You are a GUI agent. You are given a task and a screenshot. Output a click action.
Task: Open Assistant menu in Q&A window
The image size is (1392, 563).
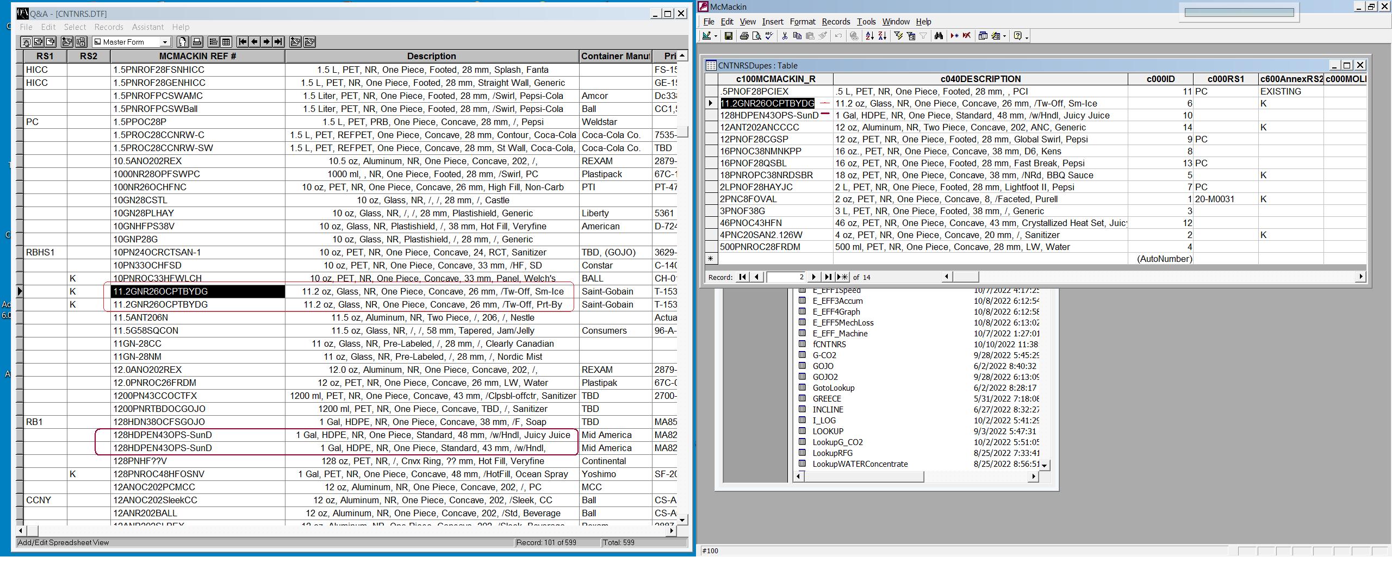(x=147, y=27)
